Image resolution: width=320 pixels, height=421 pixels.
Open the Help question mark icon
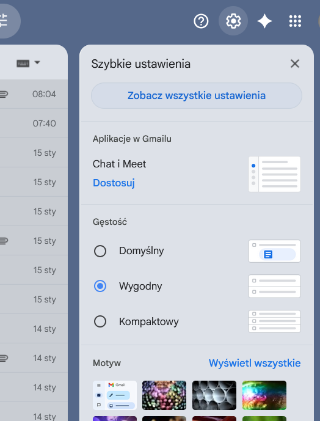click(x=201, y=21)
